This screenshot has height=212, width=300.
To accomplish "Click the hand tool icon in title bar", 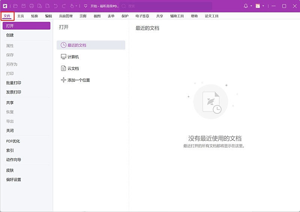I will click(x=72, y=6).
